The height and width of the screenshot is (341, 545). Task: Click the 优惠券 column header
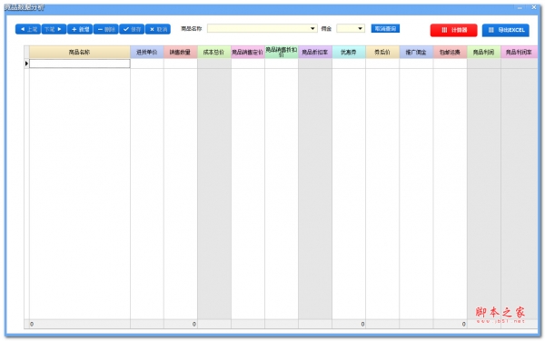click(x=349, y=52)
